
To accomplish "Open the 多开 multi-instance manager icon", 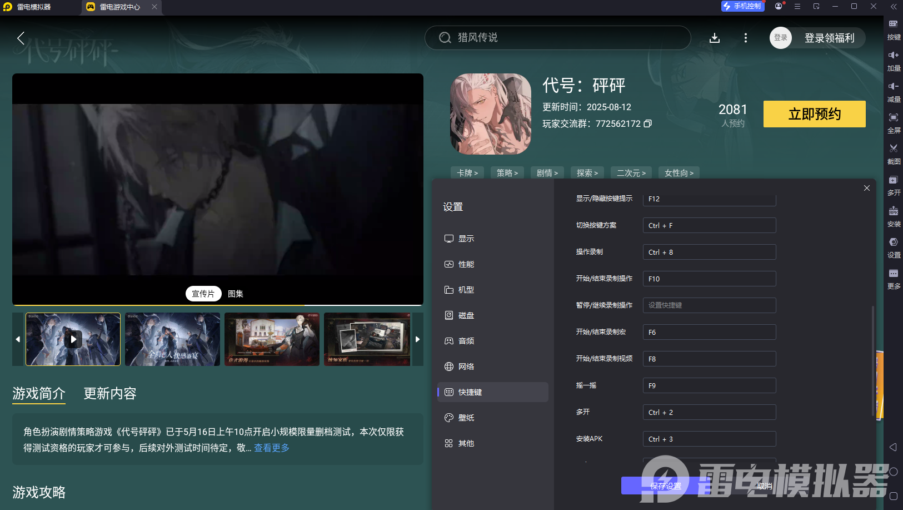I will click(x=894, y=185).
